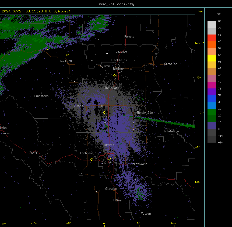Click the dBZ legend heading
The image size is (232, 227).
click(x=218, y=15)
